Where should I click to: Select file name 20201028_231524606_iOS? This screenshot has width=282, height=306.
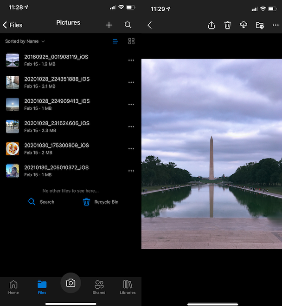57,123
